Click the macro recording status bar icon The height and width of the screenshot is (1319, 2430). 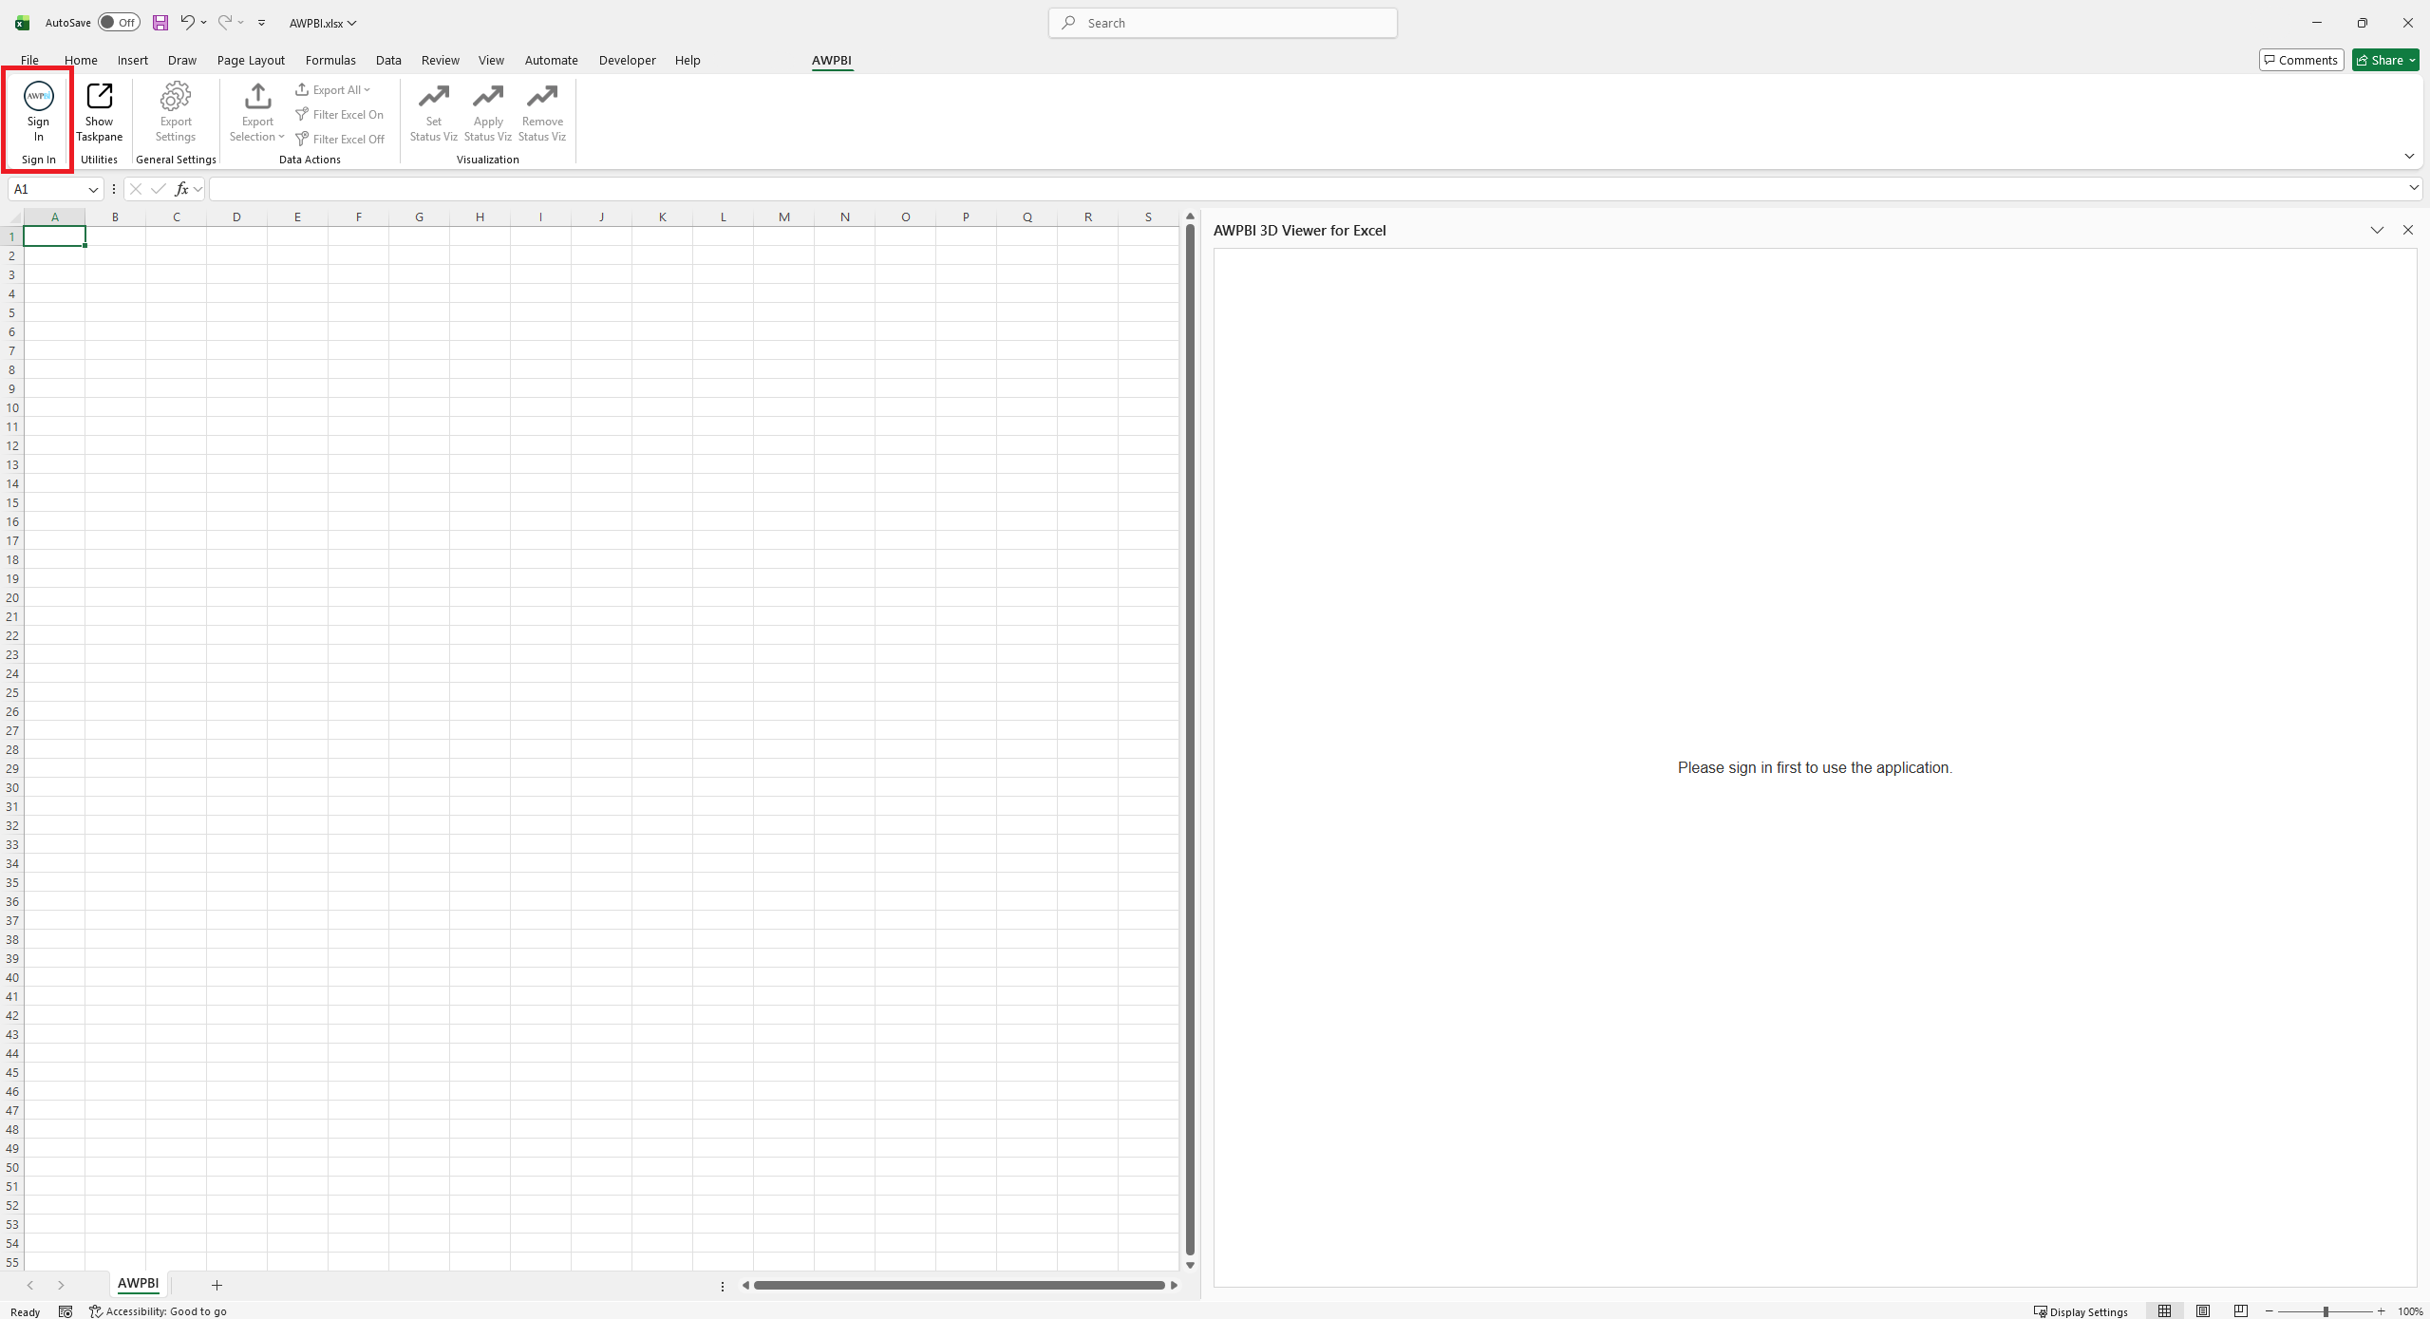click(x=66, y=1311)
